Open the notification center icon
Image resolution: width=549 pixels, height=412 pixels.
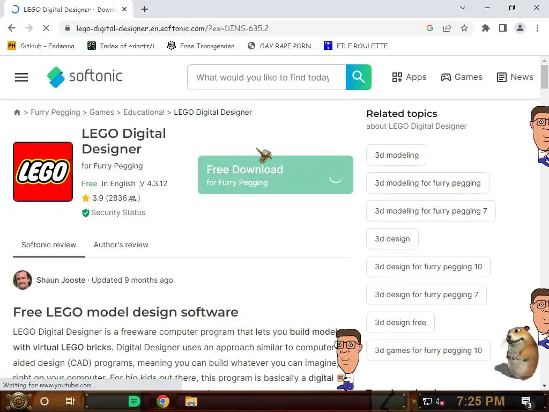point(527,402)
